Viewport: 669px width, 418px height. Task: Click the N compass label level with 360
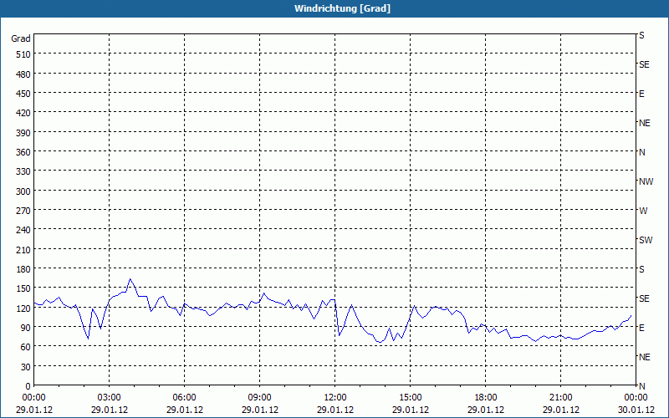(642, 152)
